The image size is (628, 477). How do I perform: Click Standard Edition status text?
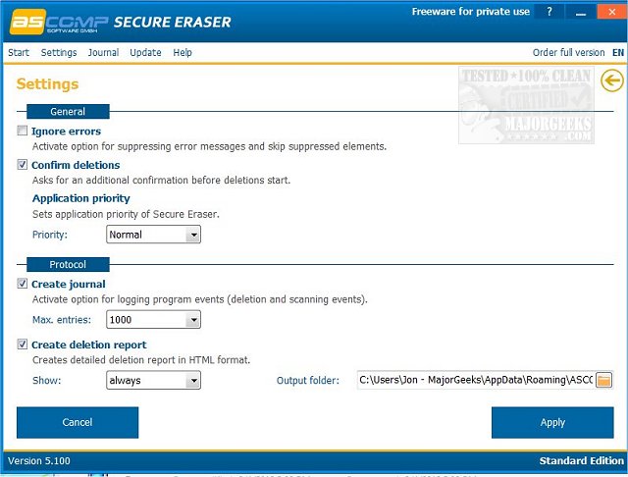click(582, 461)
